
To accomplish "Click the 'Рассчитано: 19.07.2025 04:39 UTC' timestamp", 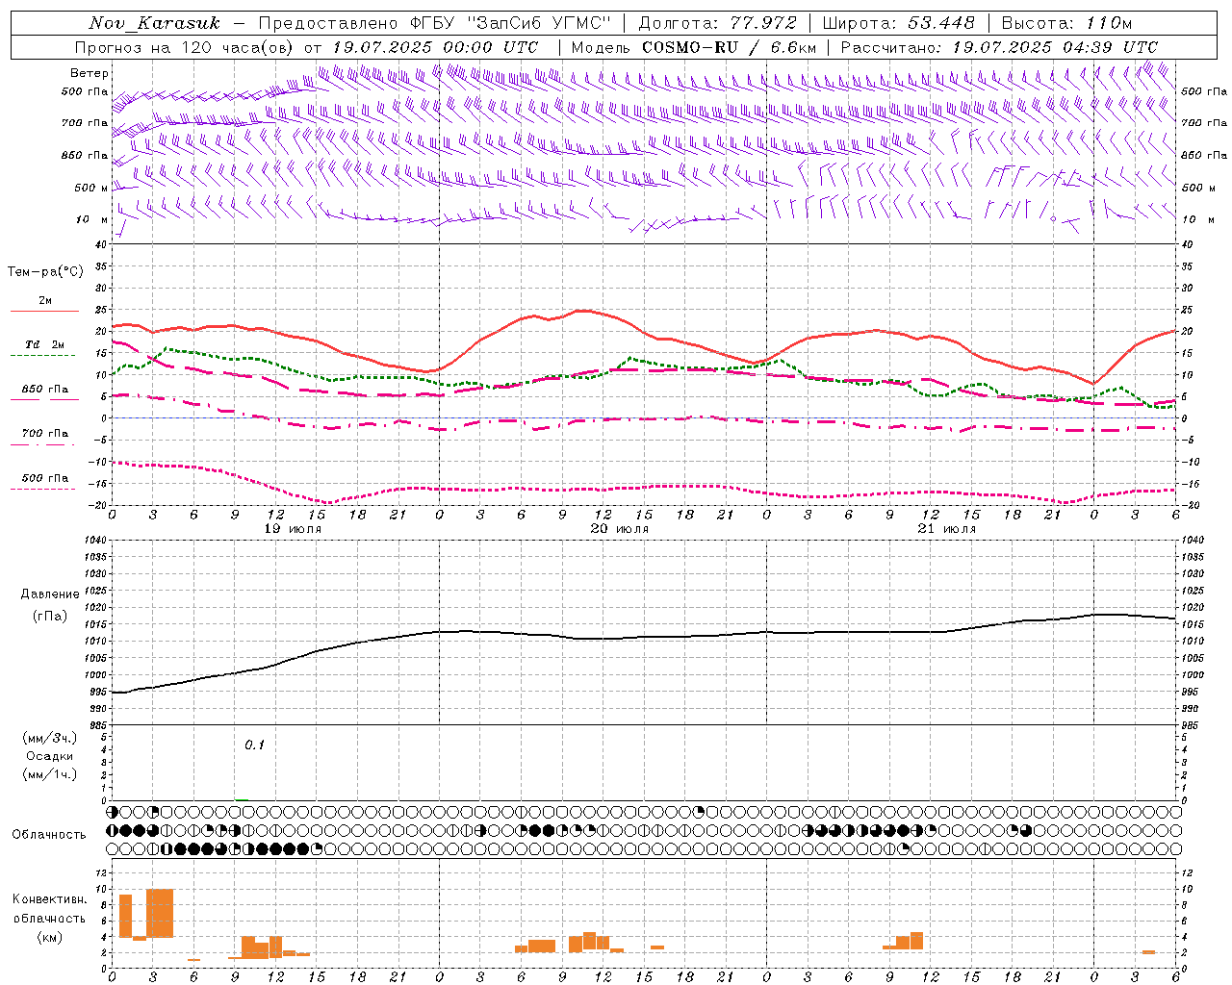I will click(999, 47).
